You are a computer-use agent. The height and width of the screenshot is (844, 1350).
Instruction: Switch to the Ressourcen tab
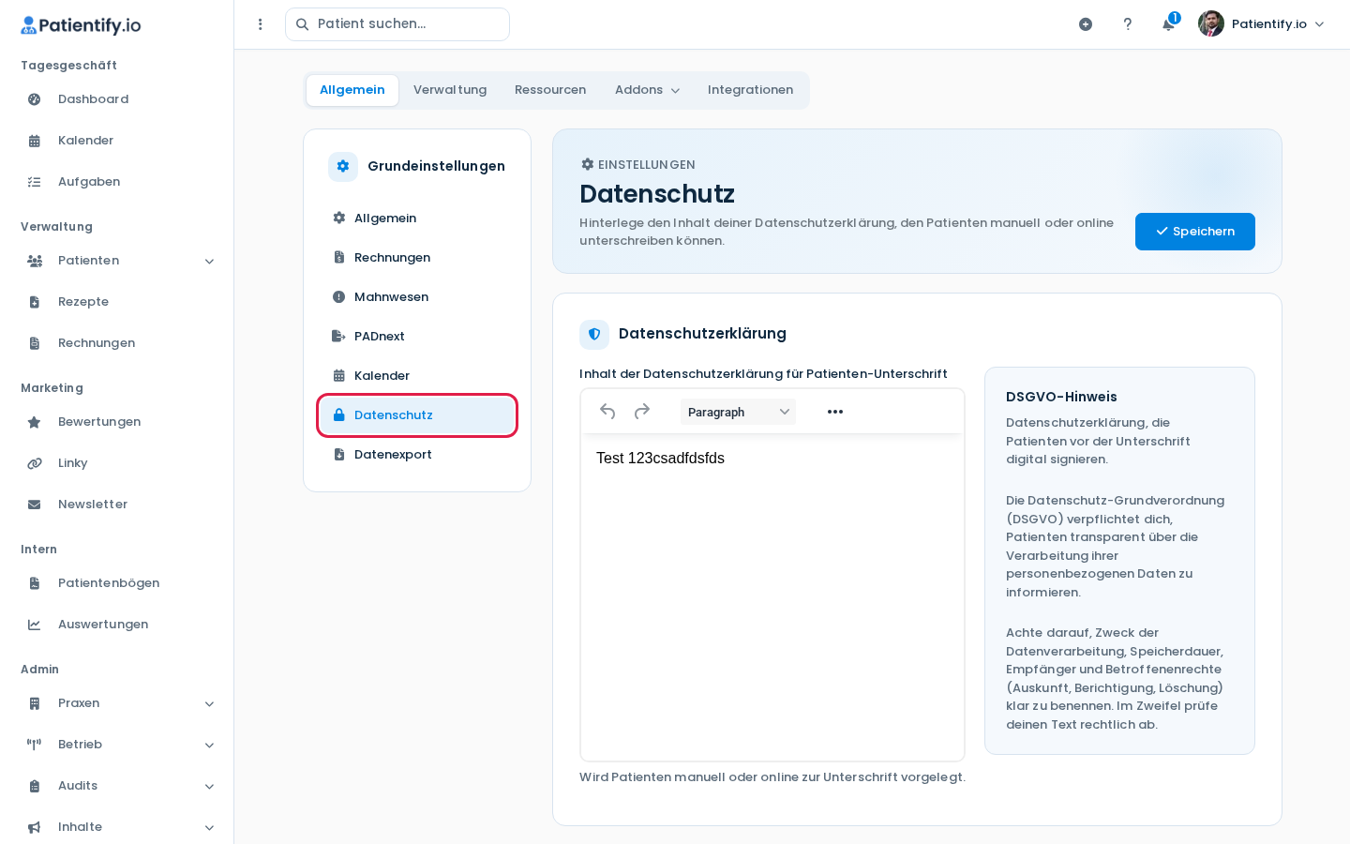[x=550, y=90]
